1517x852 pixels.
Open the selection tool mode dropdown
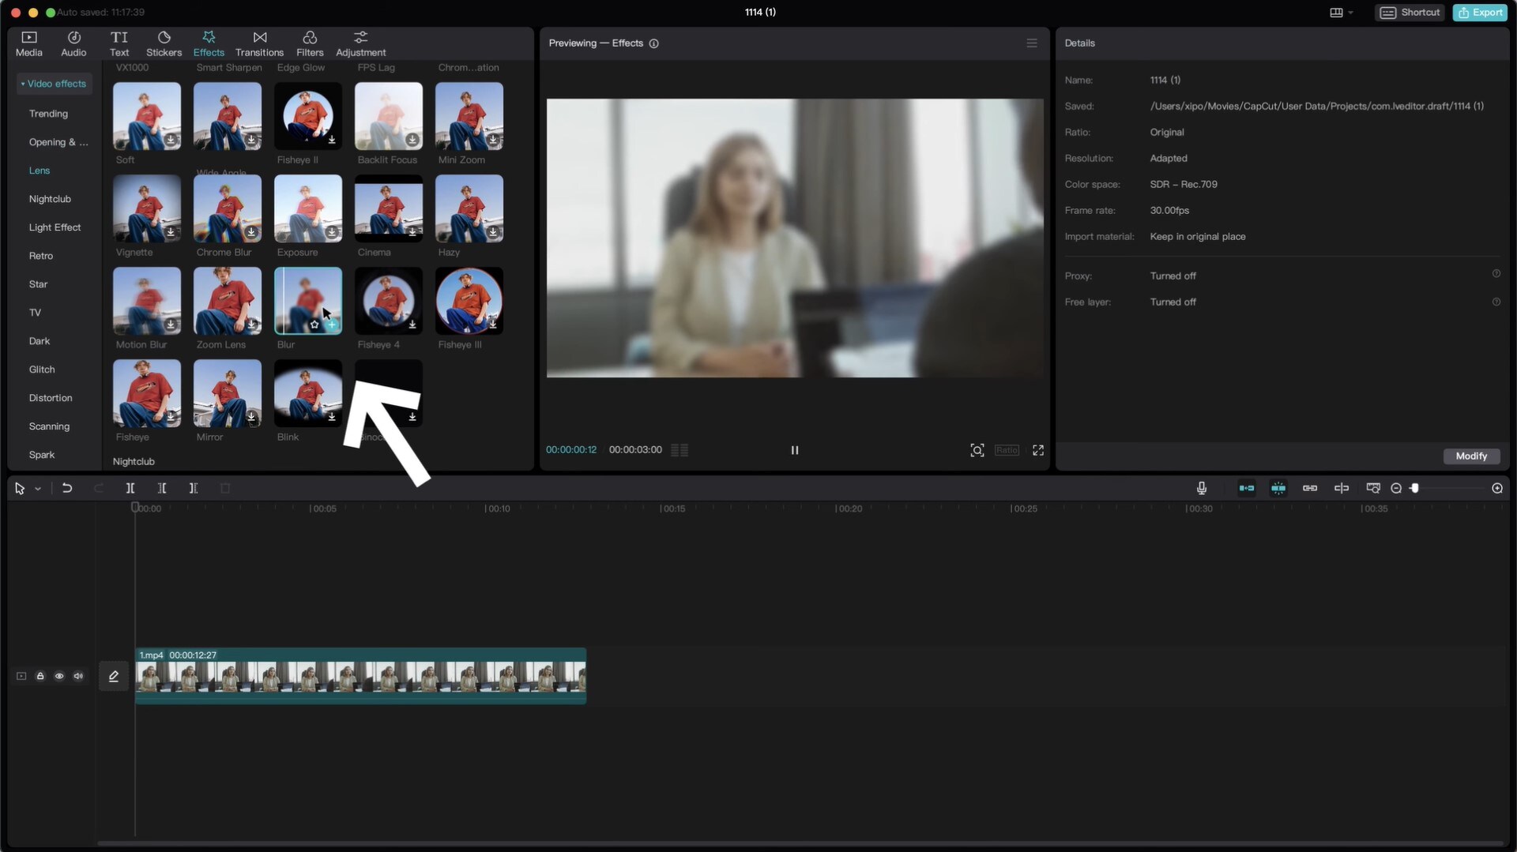(x=38, y=490)
